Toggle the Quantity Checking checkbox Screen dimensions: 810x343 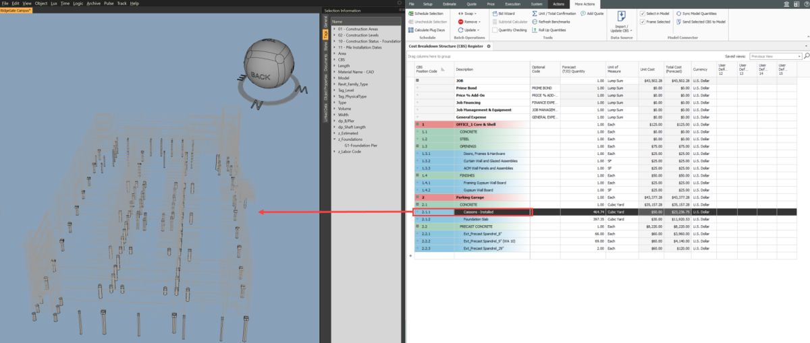tap(493, 30)
